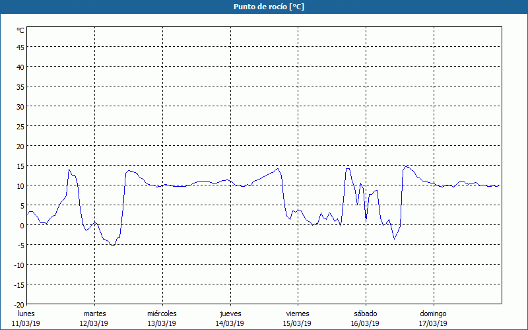The height and width of the screenshot is (330, 528).
Task: Click the 45 value on the y-axis
Action: [20, 47]
